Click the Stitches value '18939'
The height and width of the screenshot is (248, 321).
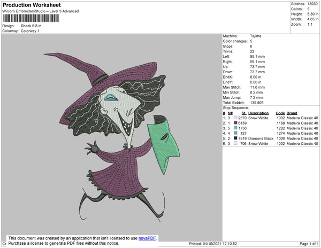pyautogui.click(x=312, y=4)
